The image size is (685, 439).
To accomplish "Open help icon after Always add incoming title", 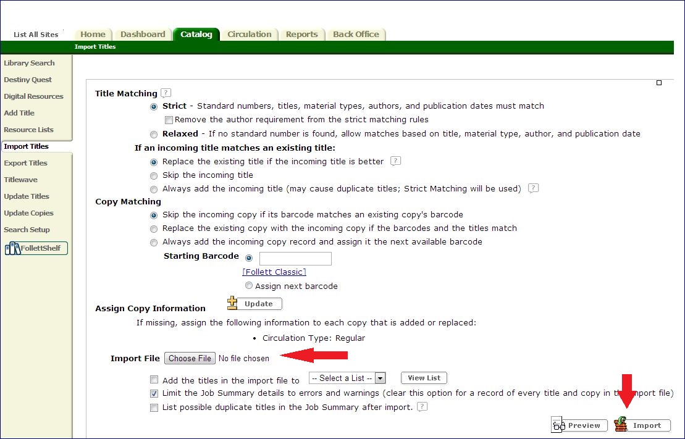I will (x=533, y=188).
